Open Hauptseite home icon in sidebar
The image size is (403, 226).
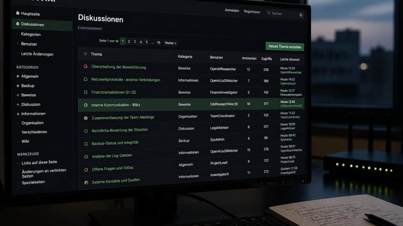18,13
